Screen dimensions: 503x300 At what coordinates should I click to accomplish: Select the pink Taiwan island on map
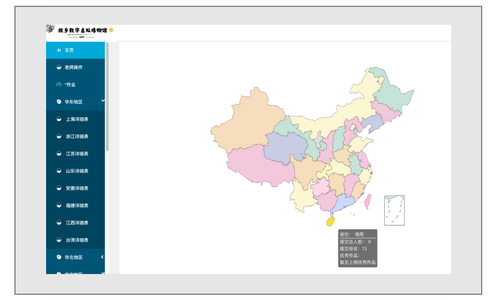coord(368,201)
